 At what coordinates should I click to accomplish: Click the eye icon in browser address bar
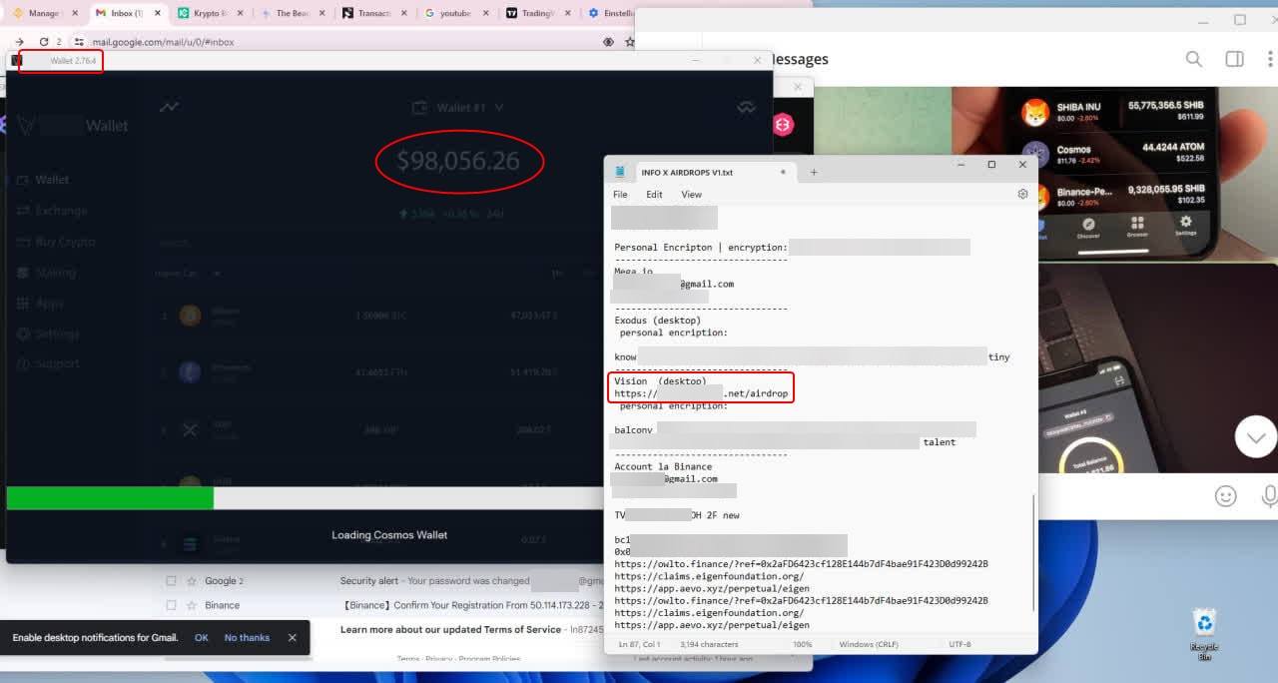(x=608, y=42)
